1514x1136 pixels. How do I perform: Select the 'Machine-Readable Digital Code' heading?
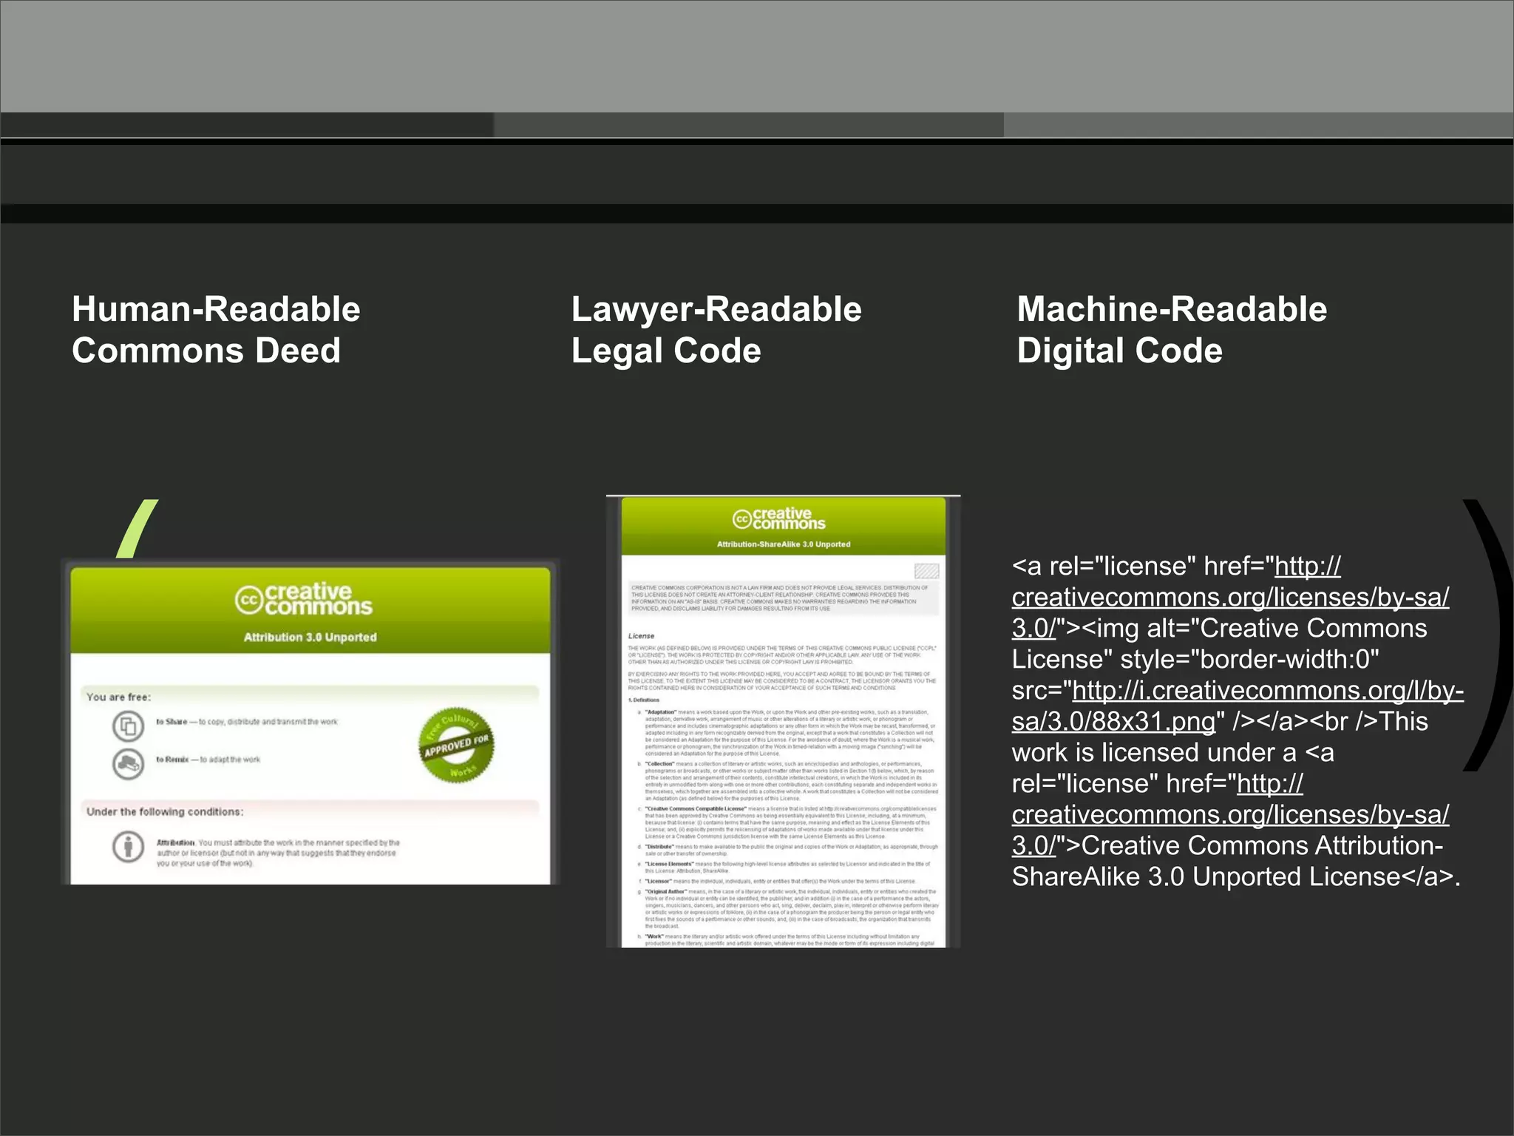click(1171, 330)
